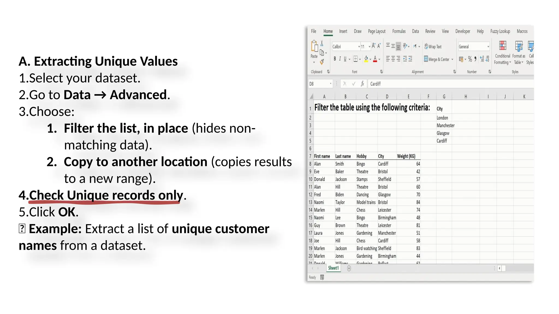Open the Fuzzy Lookup tab
559x314 pixels.
point(500,31)
